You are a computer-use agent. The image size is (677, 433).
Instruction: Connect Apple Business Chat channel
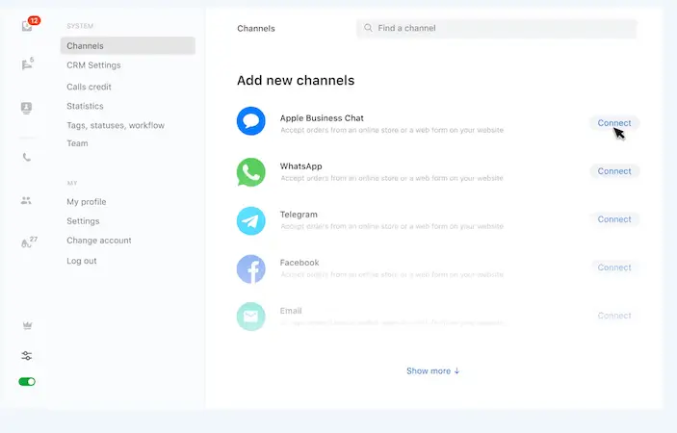pyautogui.click(x=614, y=123)
